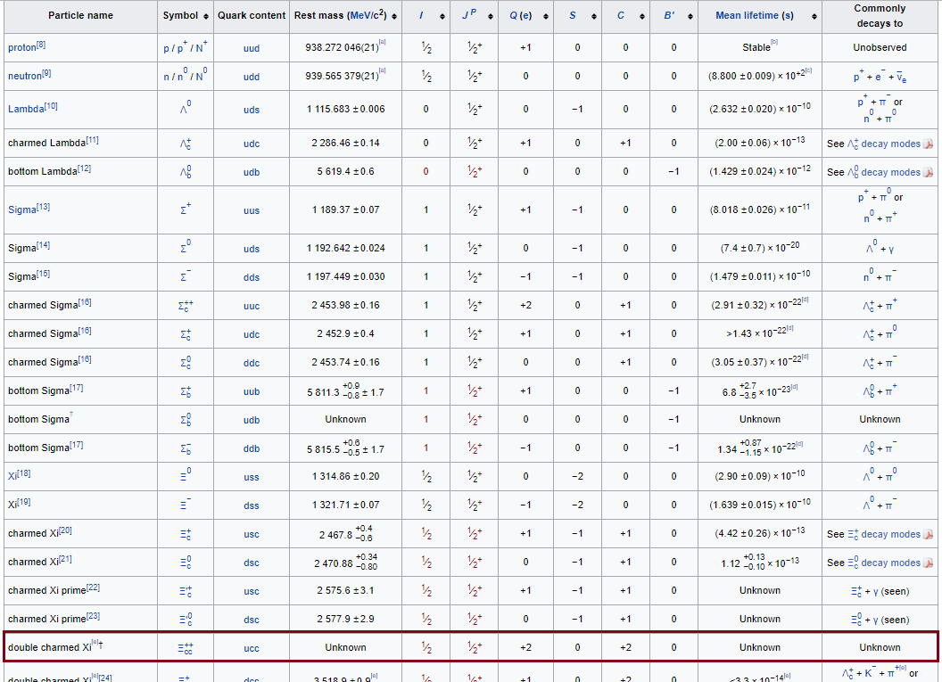
Task: Click sort arrows in Mean lifetime header
Action: (813, 16)
